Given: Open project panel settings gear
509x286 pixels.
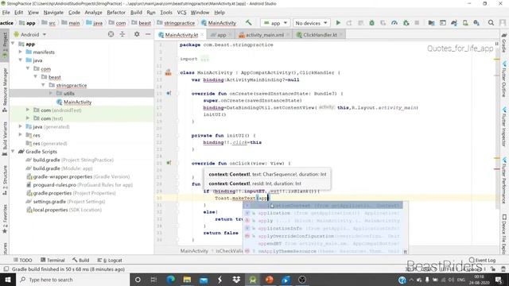Looking at the screenshot, I should (137, 34).
